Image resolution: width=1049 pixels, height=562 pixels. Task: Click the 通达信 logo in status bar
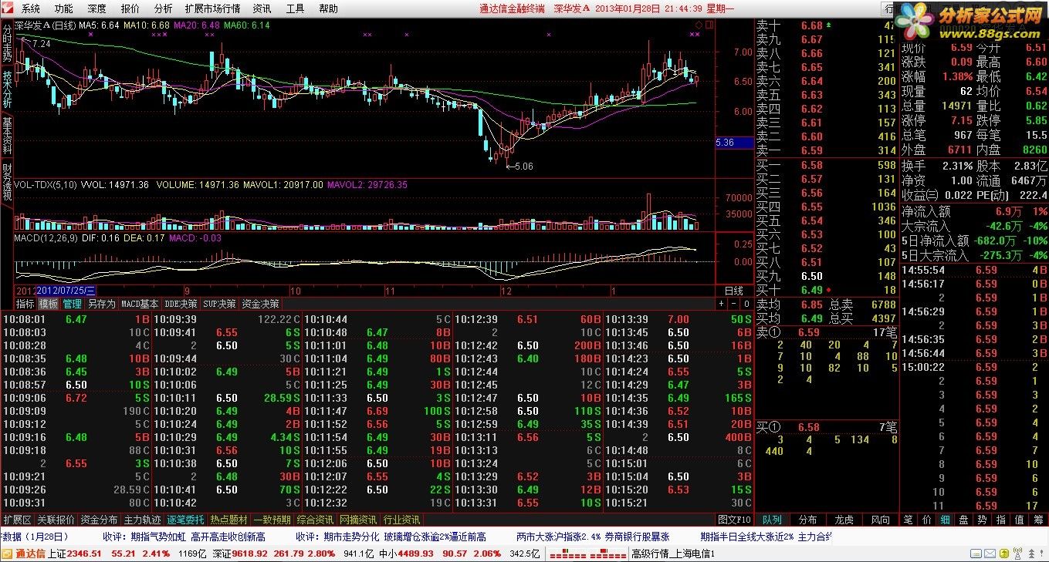click(x=23, y=554)
